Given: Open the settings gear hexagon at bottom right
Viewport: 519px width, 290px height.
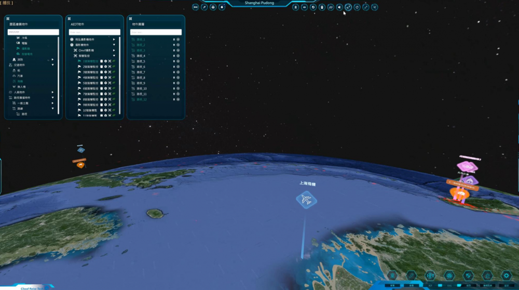Looking at the screenshot, I should coord(506,275).
